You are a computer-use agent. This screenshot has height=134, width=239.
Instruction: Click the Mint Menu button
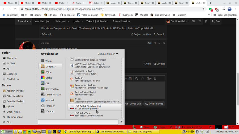click(6, 132)
